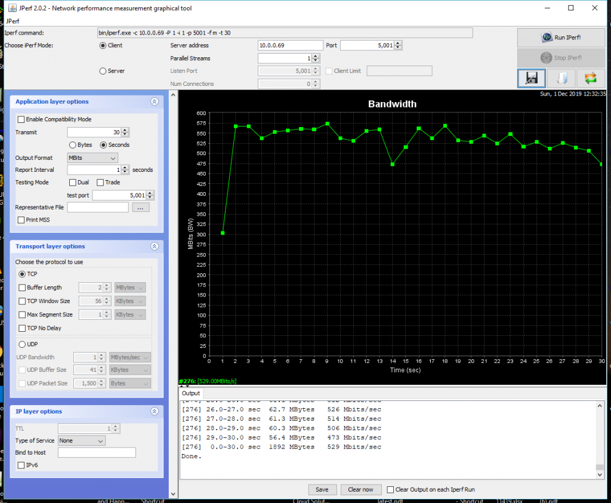Click the 0.0-30.0 sec summary line
Screen dimensions: 611x503
(282, 447)
